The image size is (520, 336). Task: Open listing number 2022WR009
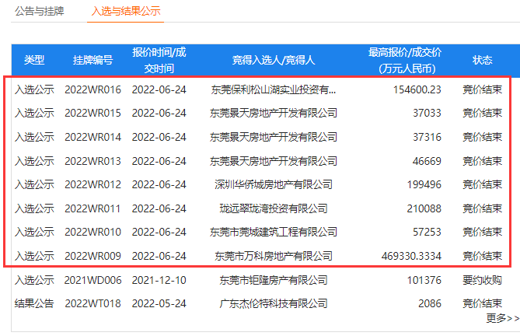92,256
